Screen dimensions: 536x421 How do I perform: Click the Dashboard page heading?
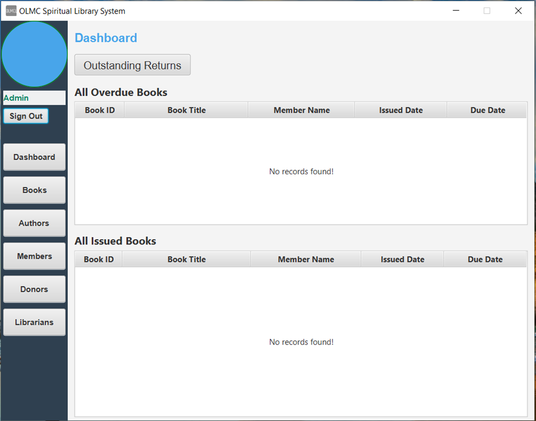105,38
